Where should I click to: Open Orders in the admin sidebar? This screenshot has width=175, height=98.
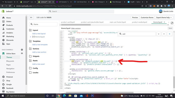tap(9, 22)
